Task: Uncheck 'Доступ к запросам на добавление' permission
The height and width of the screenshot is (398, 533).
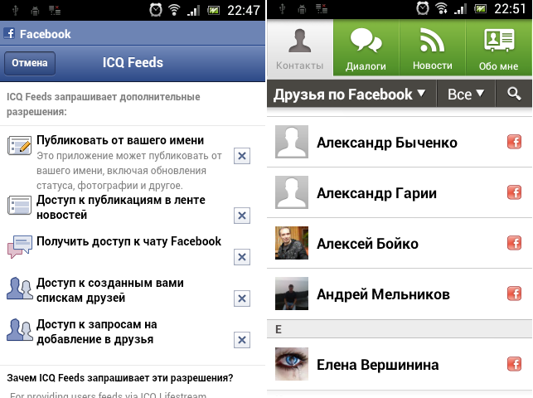Action: [x=242, y=340]
